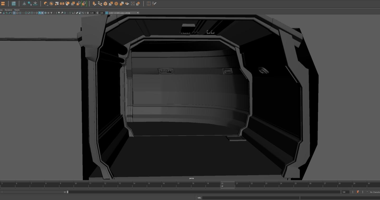The width and height of the screenshot is (380, 200).
Task: Click frame 25 on the time slider
Action: tap(296, 183)
